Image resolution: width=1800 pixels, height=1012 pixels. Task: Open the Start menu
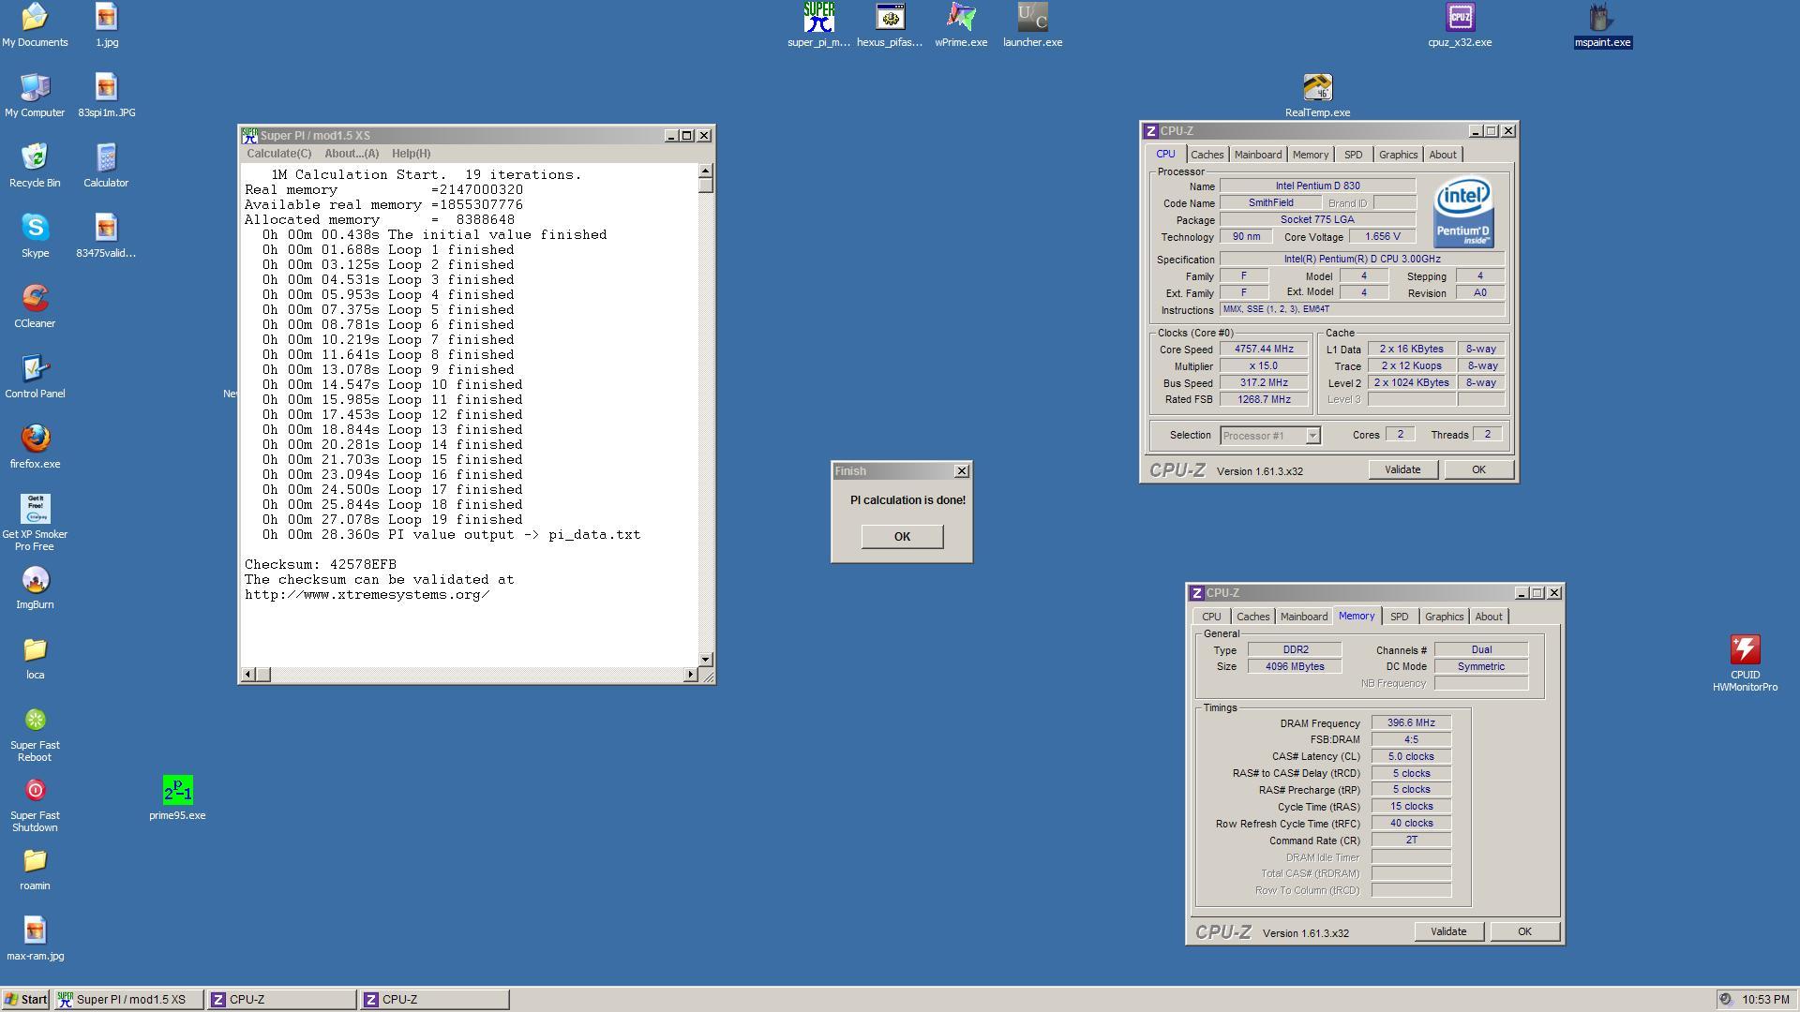(26, 999)
